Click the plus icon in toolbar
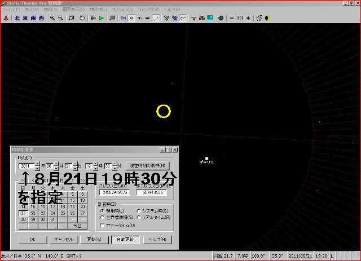 coord(248,18)
